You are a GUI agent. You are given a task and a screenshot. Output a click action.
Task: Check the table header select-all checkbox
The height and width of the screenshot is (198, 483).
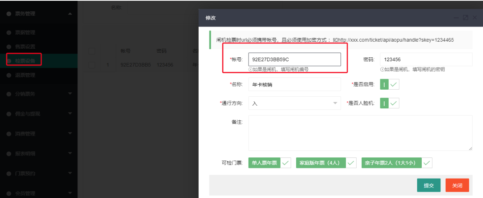pos(92,51)
